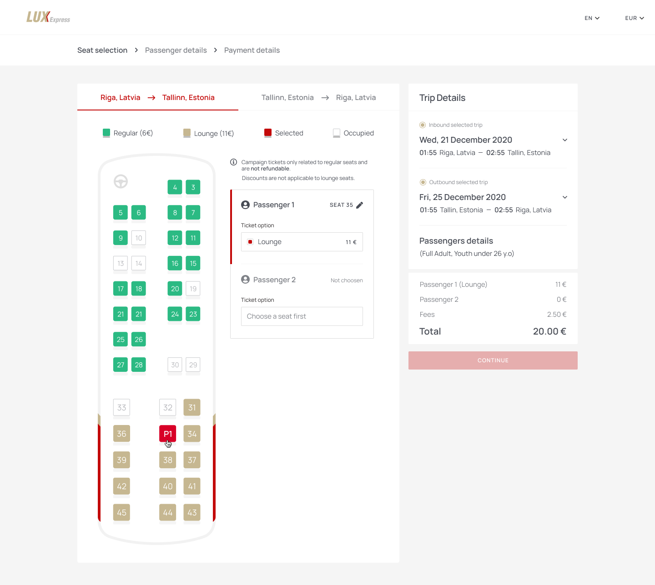Switch to Tallinn, Estonia → Riga, Latvia tab

coord(319,97)
